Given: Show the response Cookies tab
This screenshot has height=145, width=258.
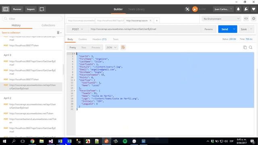Looking at the screenshot, I should pyautogui.click(x=83, y=39).
